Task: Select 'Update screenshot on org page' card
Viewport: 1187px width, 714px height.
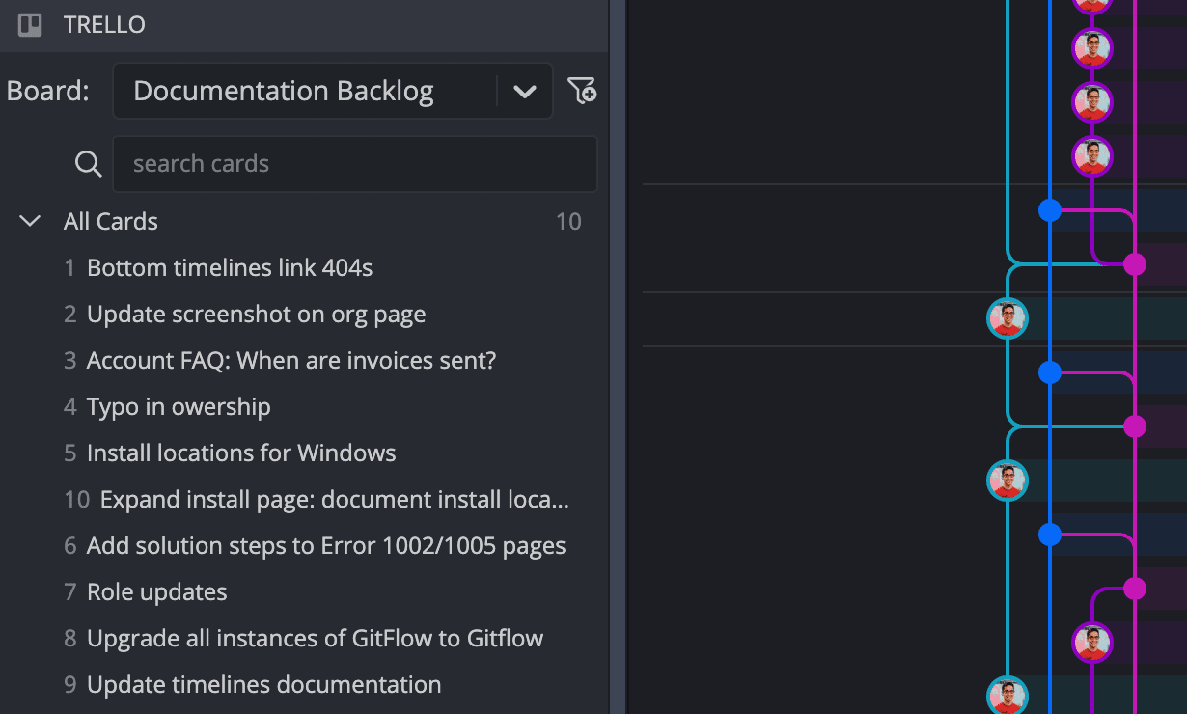Action: (x=256, y=315)
